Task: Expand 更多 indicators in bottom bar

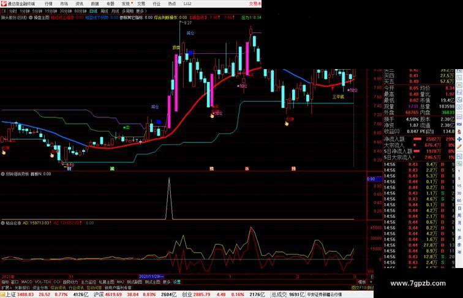Action: coord(167,282)
